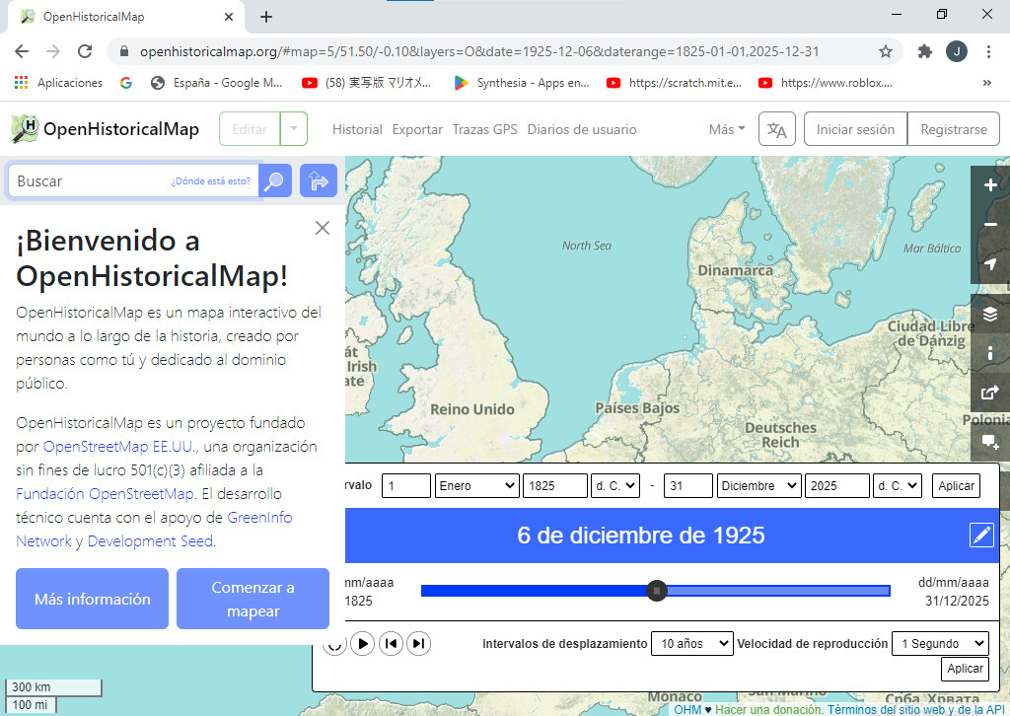1010x716 pixels.
Task: Open the directions routing icon
Action: pyautogui.click(x=318, y=180)
